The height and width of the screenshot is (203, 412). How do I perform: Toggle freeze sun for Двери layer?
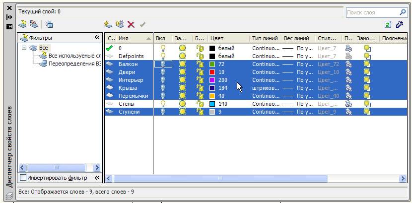[182, 72]
